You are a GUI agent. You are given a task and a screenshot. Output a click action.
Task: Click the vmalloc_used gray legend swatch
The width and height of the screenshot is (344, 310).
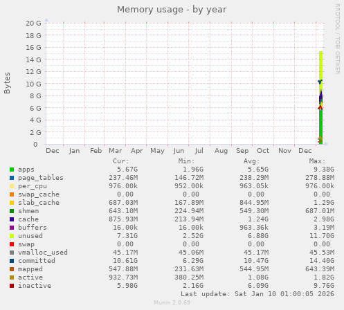click(x=12, y=253)
